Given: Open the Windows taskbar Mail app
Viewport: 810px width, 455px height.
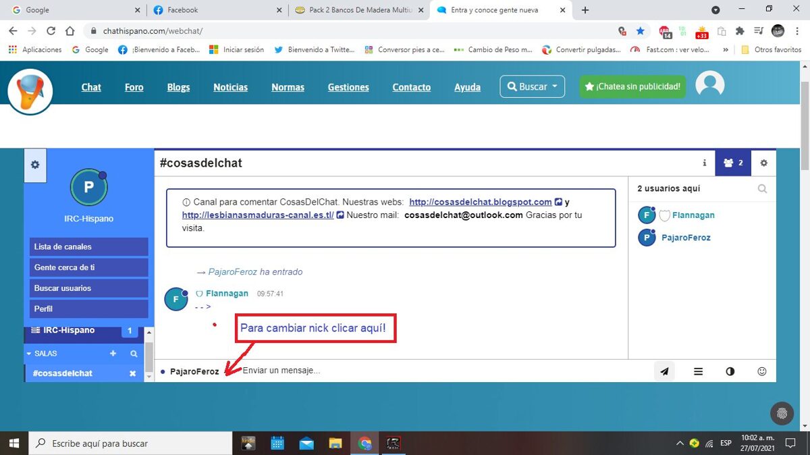Looking at the screenshot, I should pos(306,444).
